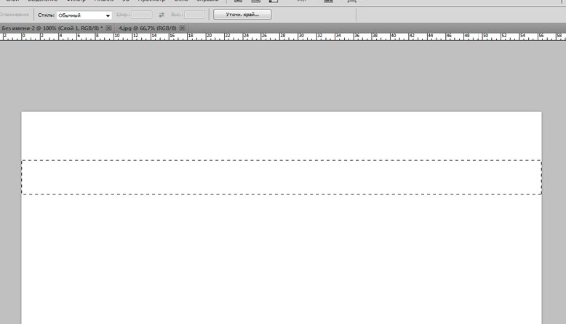The width and height of the screenshot is (566, 324).
Task: Click inside the dashed marquee selection
Action: (282, 178)
